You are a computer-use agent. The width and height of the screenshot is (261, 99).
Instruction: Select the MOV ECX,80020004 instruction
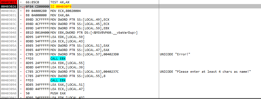point(66,11)
